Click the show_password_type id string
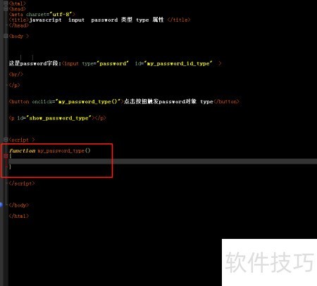317x286 pixels. pos(59,118)
